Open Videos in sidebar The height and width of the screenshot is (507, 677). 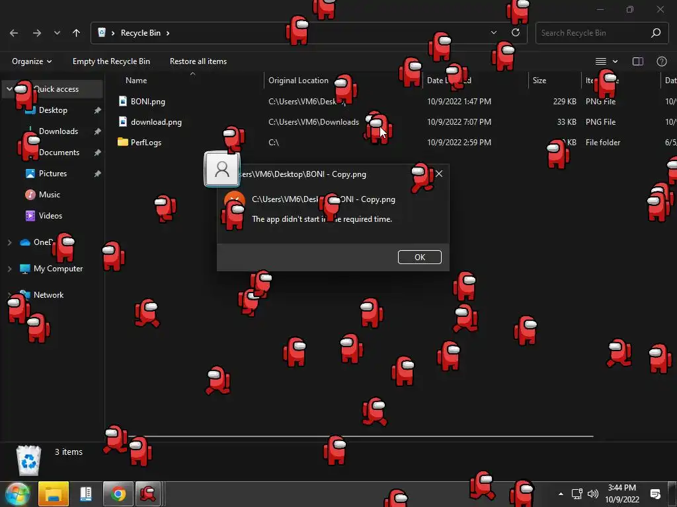coord(50,216)
